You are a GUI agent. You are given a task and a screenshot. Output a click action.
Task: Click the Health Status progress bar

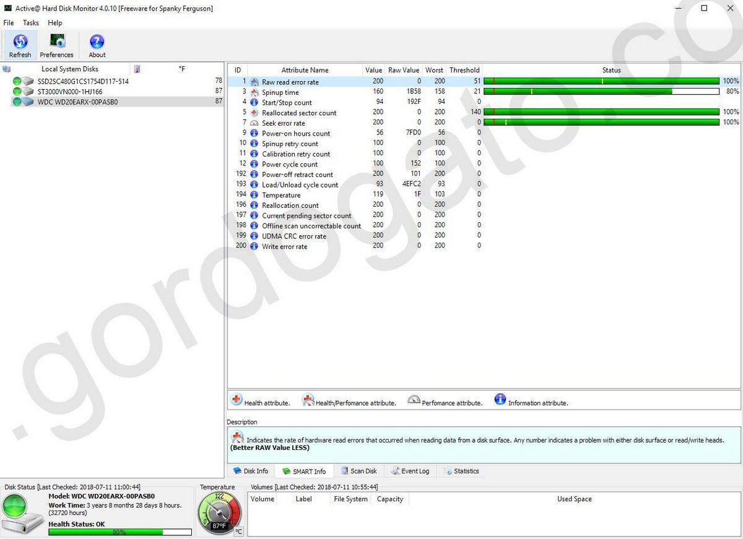119,533
